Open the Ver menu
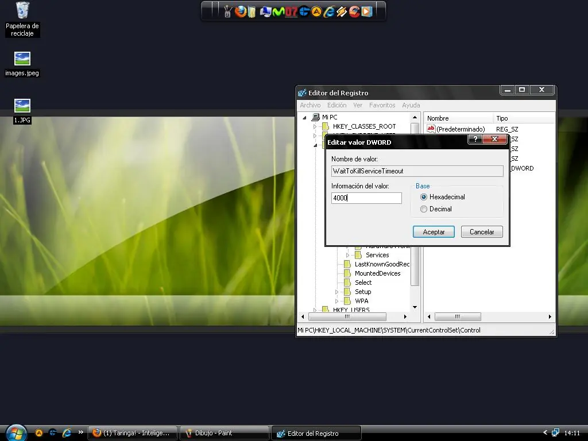The image size is (588, 441). pos(358,105)
